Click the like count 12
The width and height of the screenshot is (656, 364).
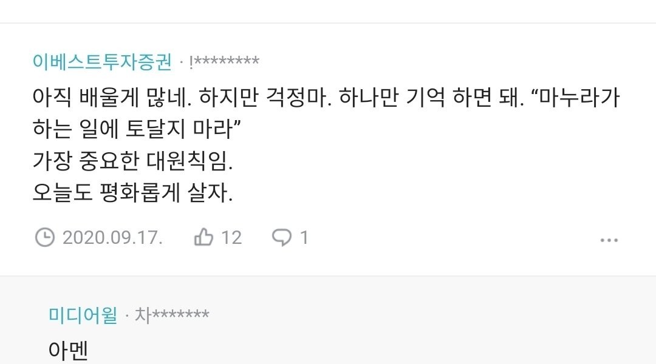[231, 237]
